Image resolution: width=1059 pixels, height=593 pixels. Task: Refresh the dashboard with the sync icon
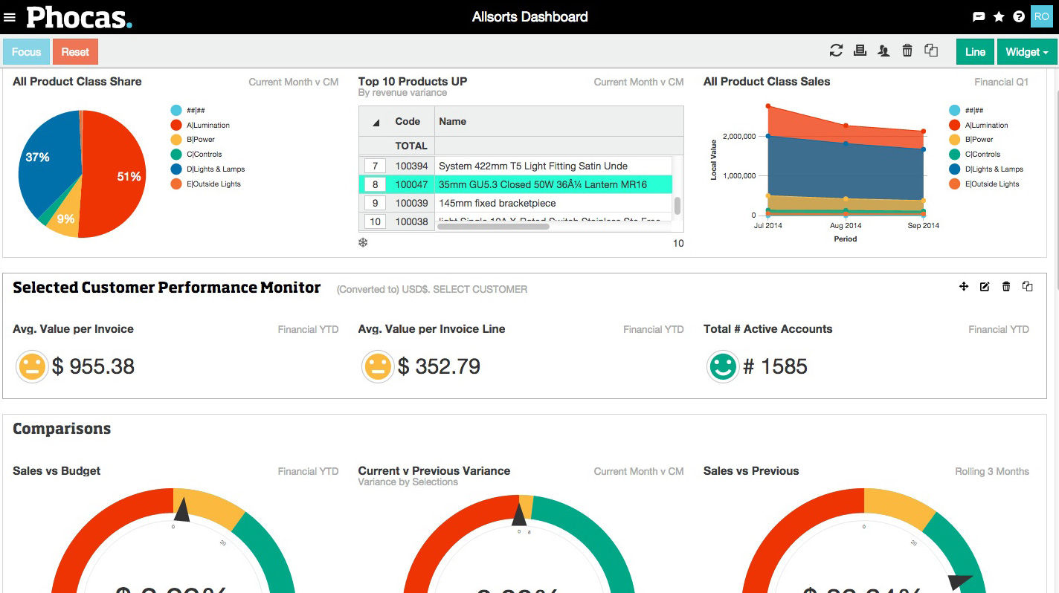pyautogui.click(x=836, y=51)
